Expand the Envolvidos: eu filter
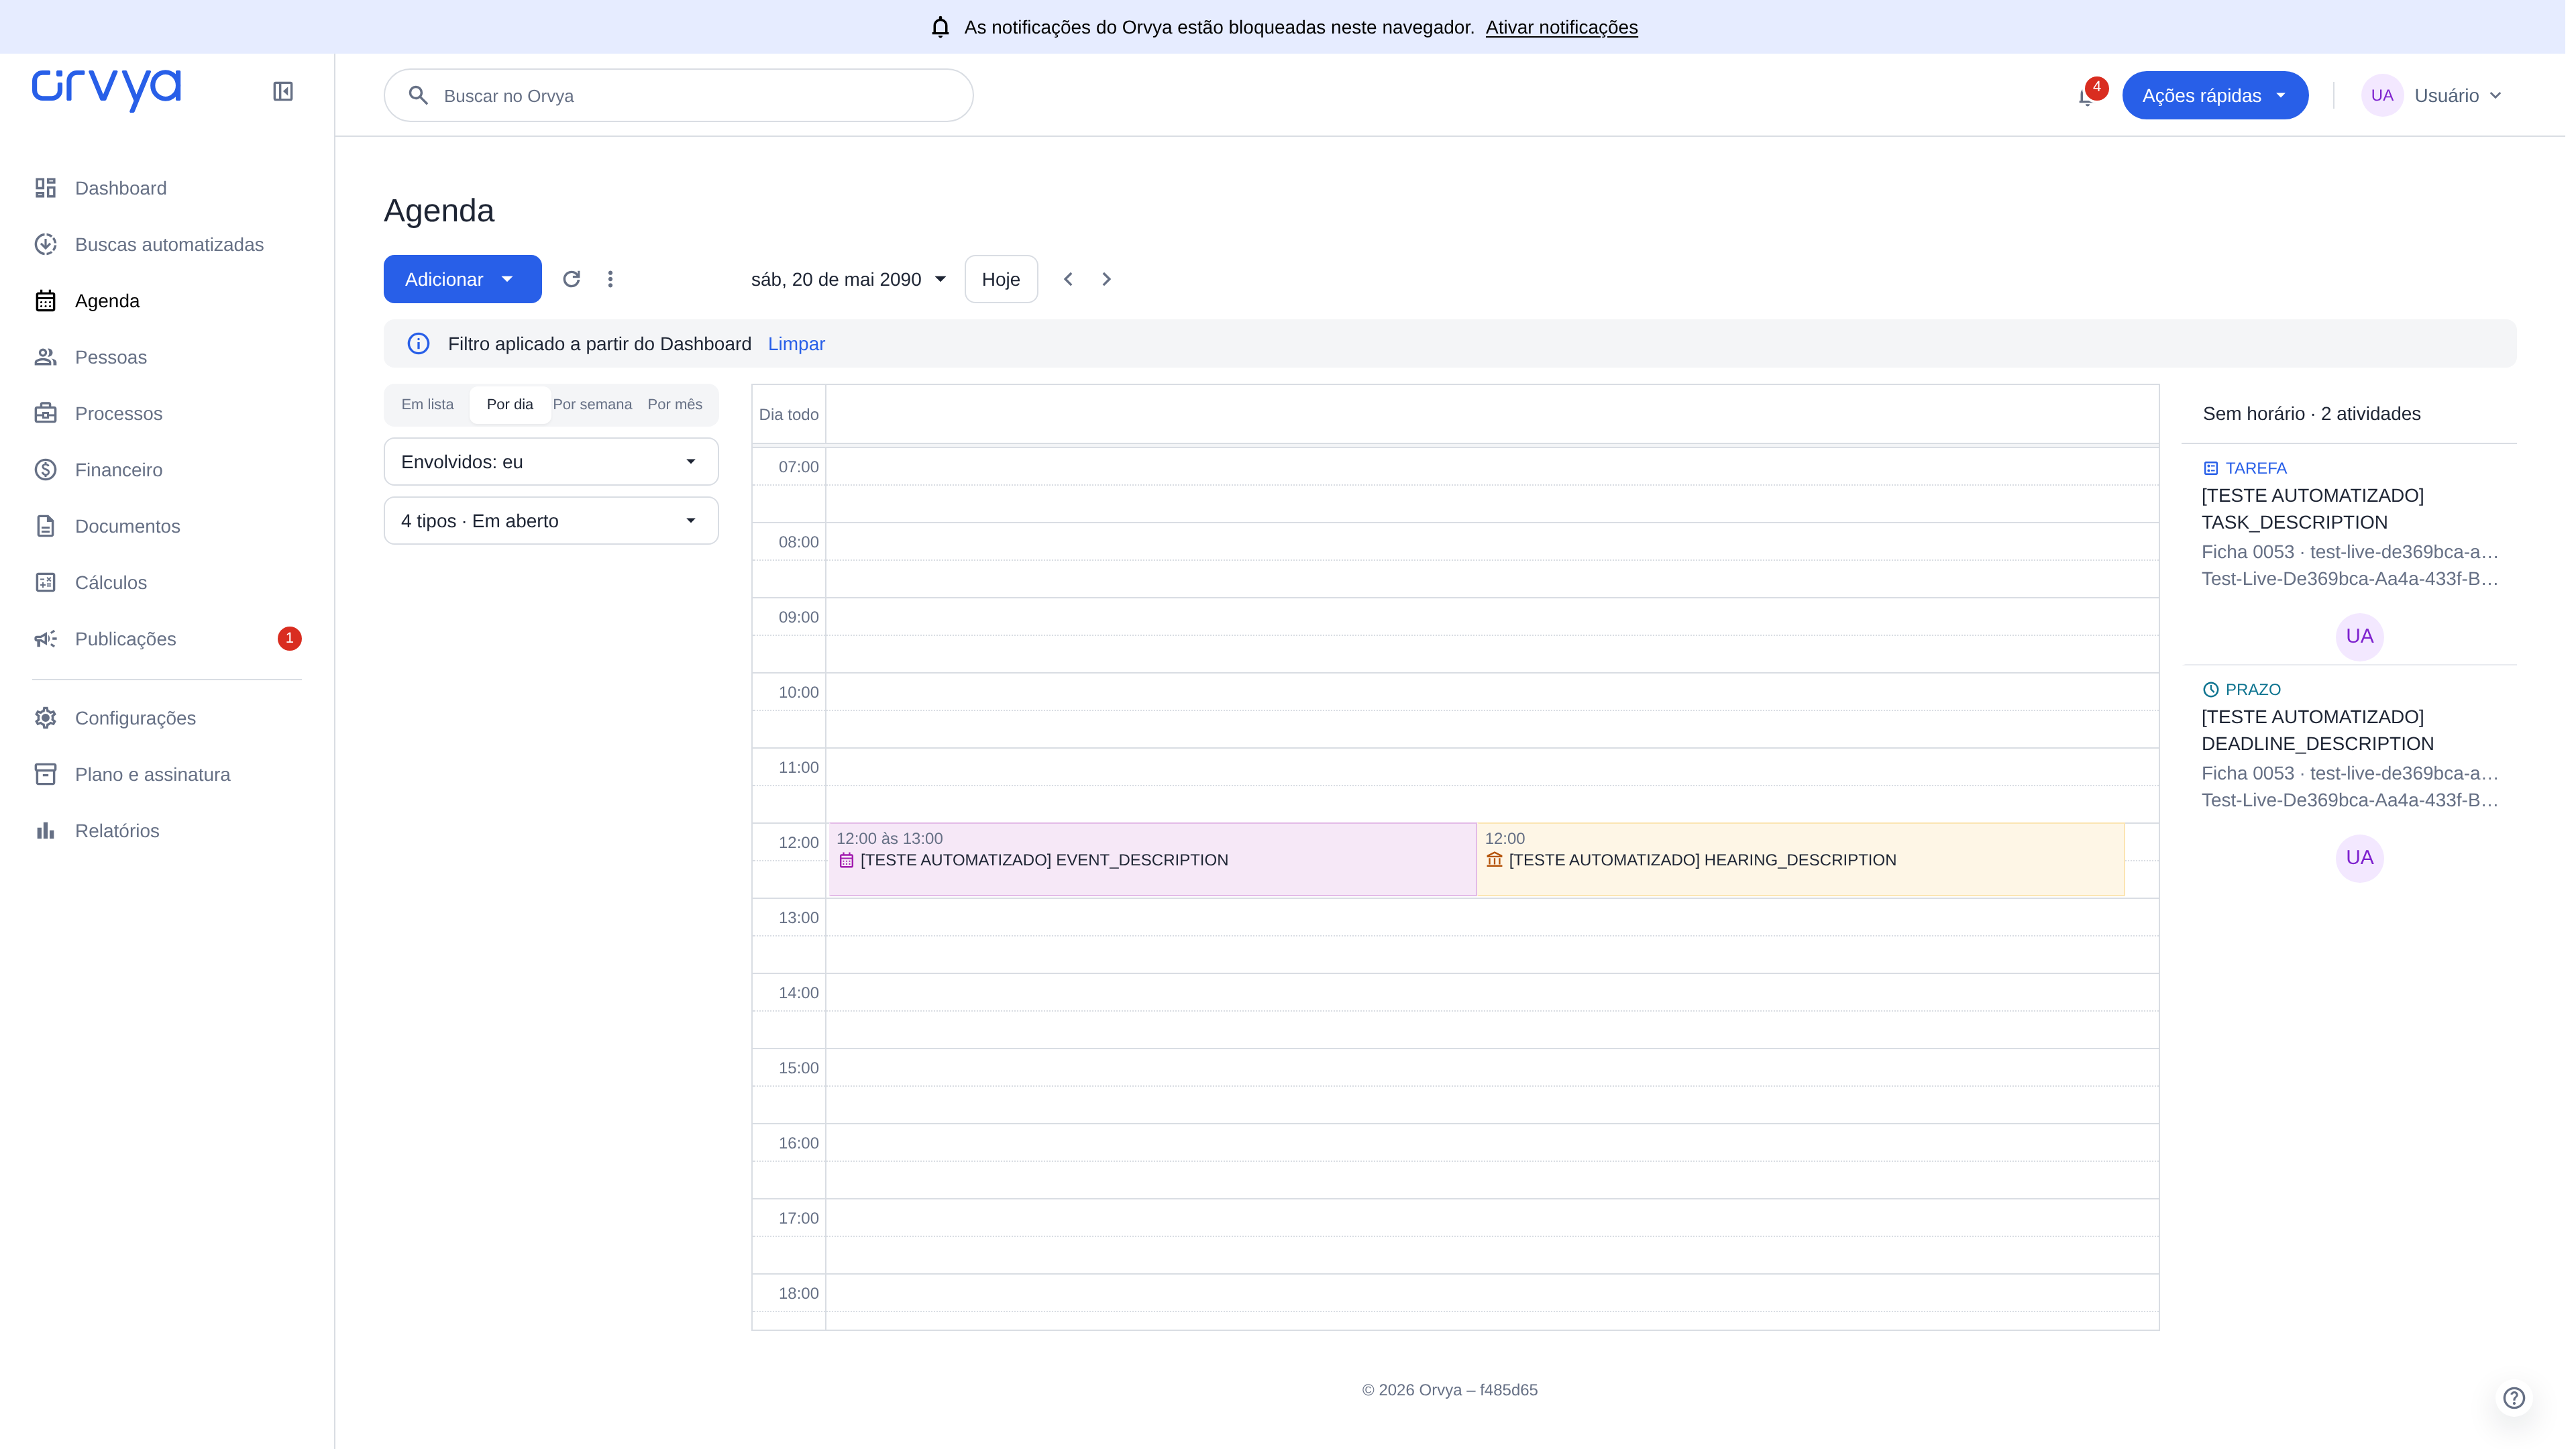This screenshot has height=1449, width=2576. click(551, 462)
